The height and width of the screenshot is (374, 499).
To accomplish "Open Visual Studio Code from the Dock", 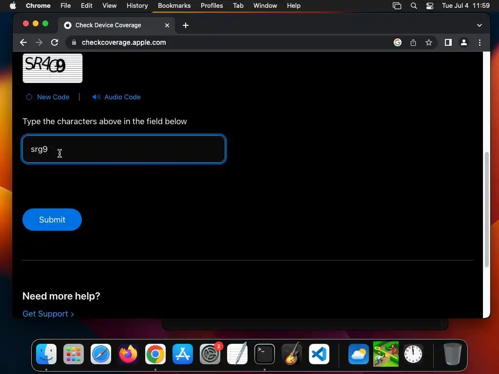I will point(319,354).
